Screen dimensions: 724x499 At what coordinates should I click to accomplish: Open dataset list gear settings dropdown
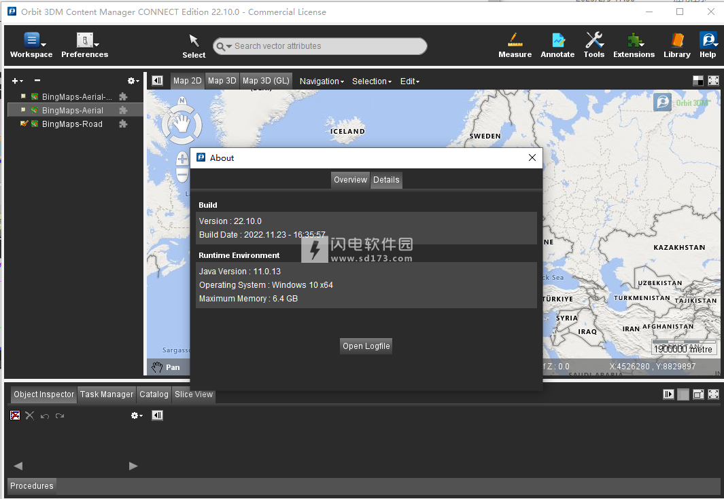pyautogui.click(x=133, y=81)
